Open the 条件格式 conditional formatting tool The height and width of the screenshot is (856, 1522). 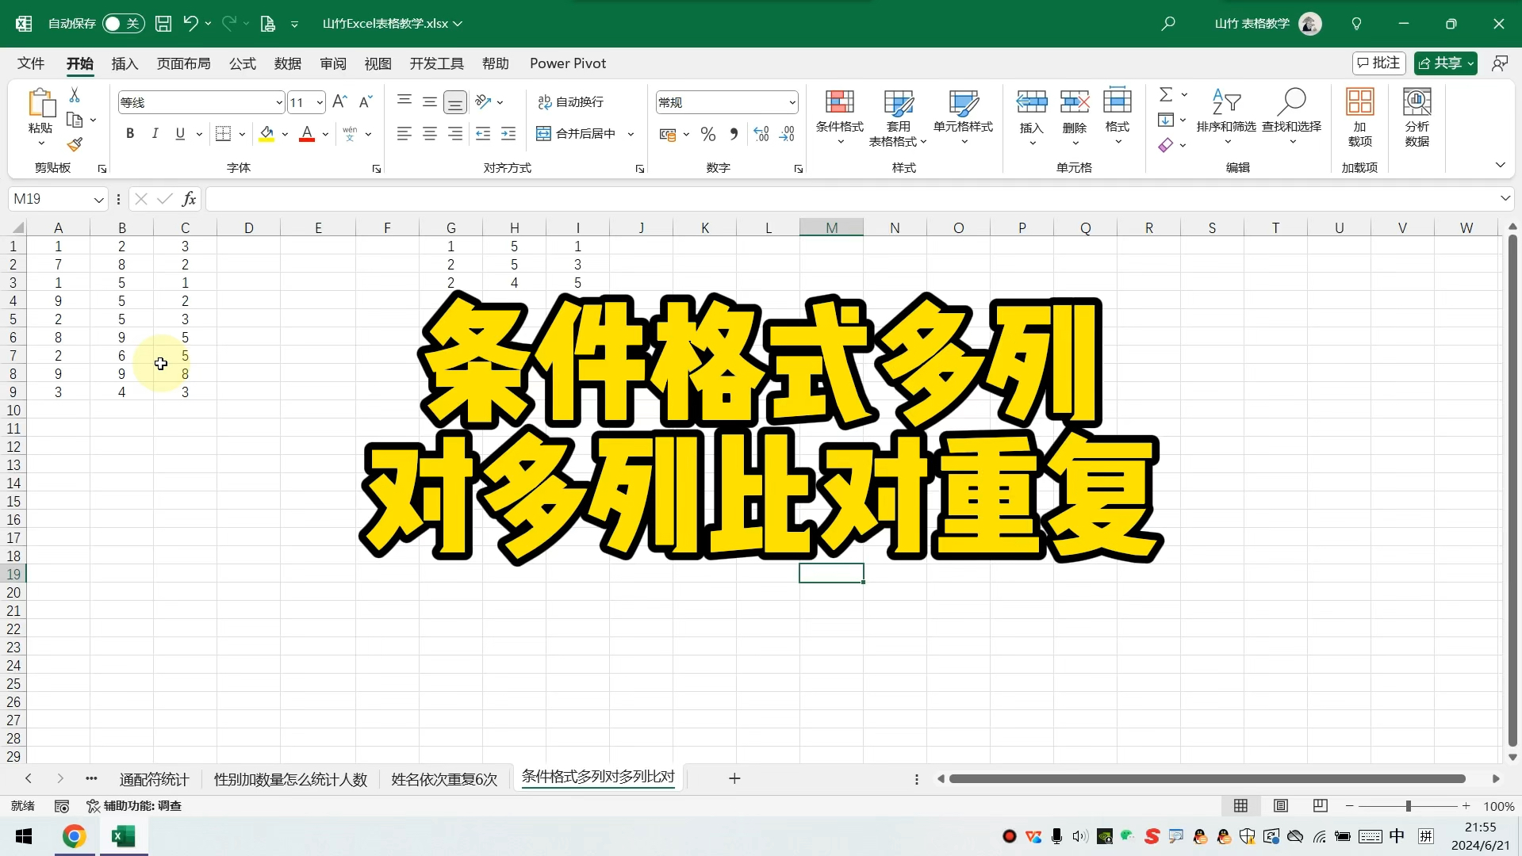(x=840, y=117)
